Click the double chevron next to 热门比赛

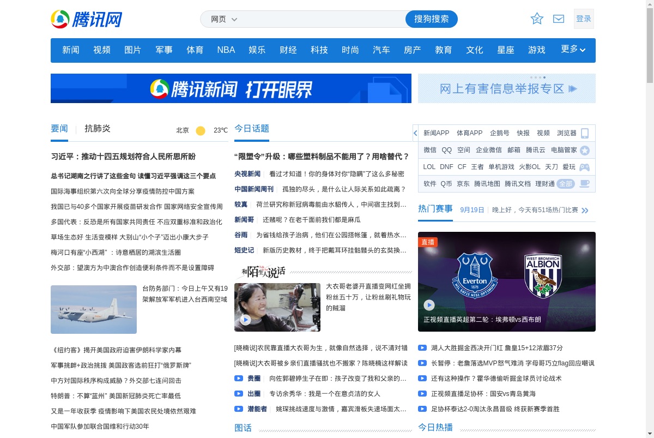[585, 211]
